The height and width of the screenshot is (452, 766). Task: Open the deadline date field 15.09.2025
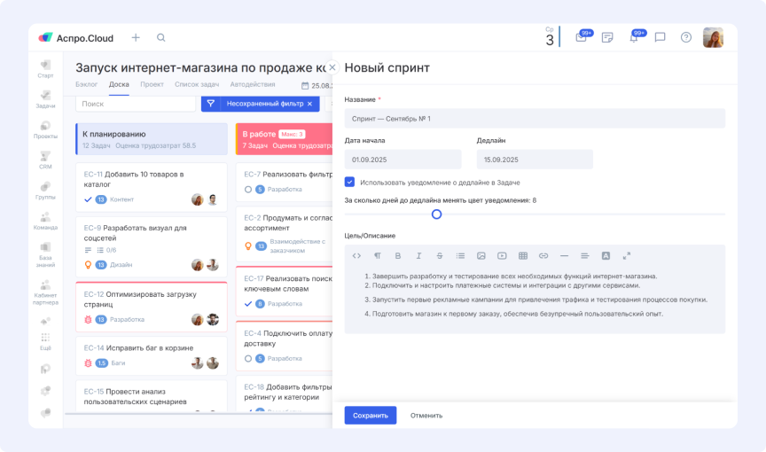[x=534, y=159]
